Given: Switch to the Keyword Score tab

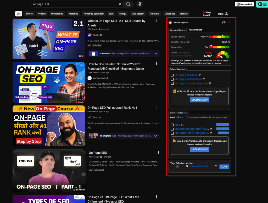Looking at the screenshot, I should coord(177,30).
